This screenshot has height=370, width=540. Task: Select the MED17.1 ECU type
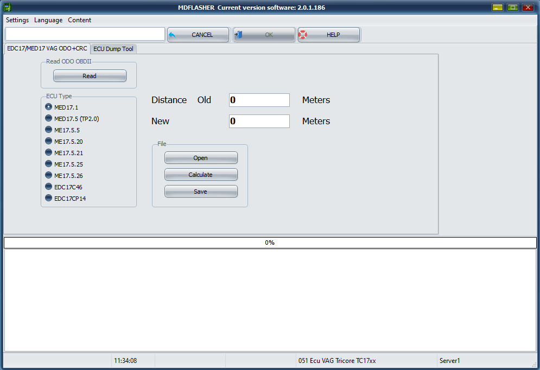(49, 107)
